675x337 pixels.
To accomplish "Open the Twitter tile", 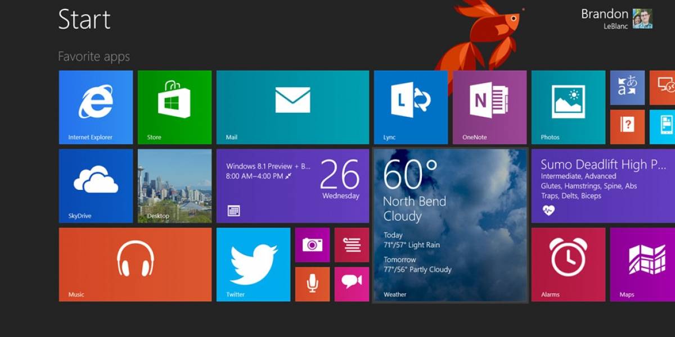I will click(253, 265).
